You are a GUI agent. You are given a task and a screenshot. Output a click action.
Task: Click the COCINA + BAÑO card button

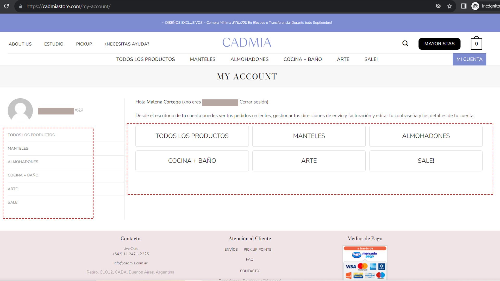[192, 161]
